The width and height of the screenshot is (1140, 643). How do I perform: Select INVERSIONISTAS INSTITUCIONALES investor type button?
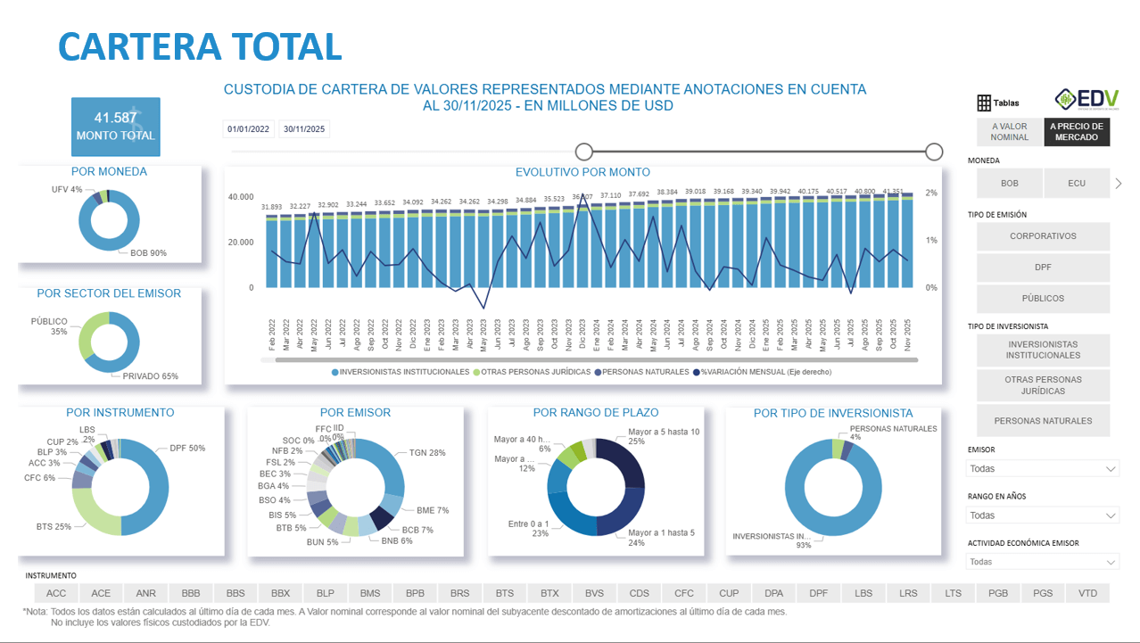tap(1043, 350)
